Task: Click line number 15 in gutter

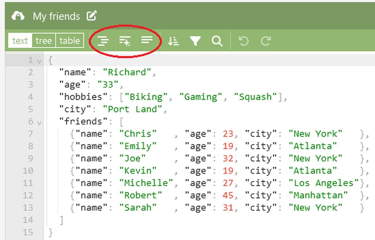Action: [x=28, y=232]
